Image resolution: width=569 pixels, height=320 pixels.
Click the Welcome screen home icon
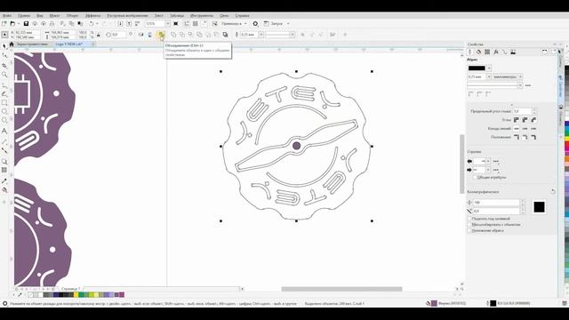tap(12, 44)
